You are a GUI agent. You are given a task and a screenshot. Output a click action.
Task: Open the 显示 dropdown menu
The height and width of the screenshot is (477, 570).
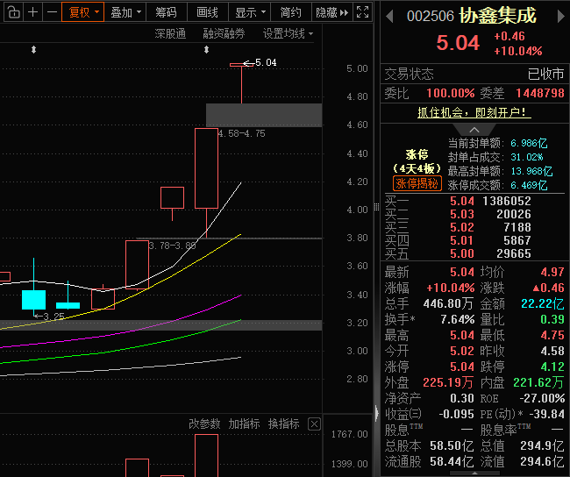[250, 12]
